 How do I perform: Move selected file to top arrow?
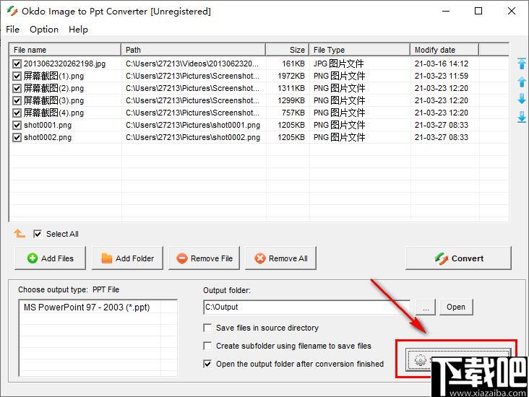(x=522, y=64)
